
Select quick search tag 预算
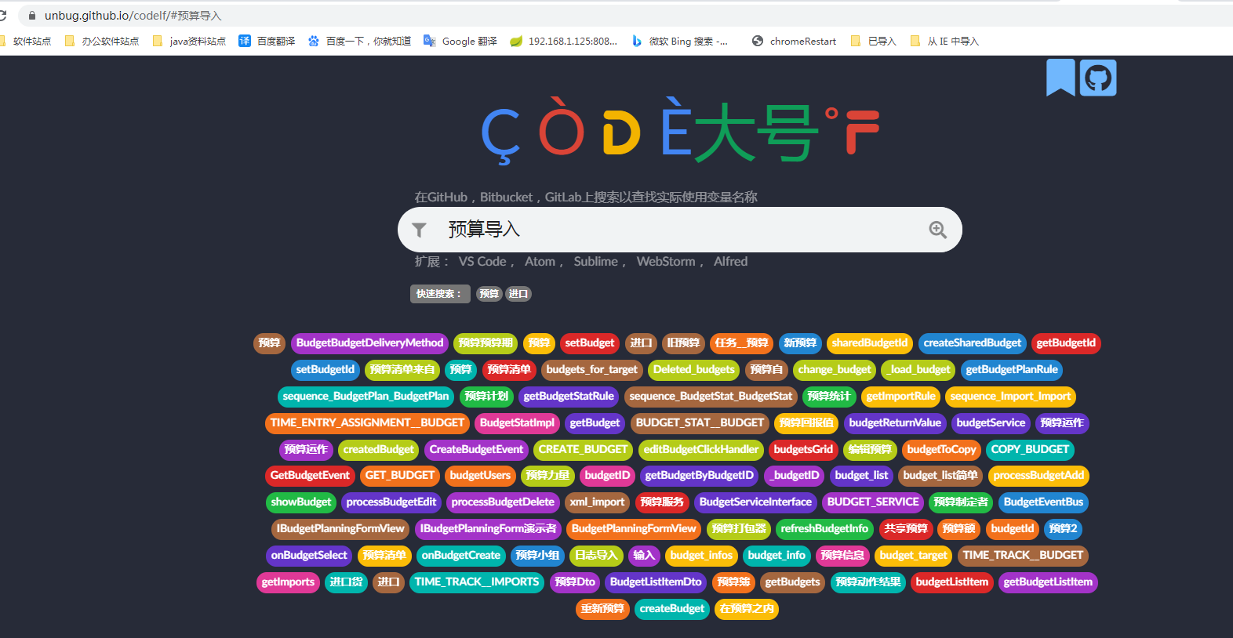tap(489, 294)
